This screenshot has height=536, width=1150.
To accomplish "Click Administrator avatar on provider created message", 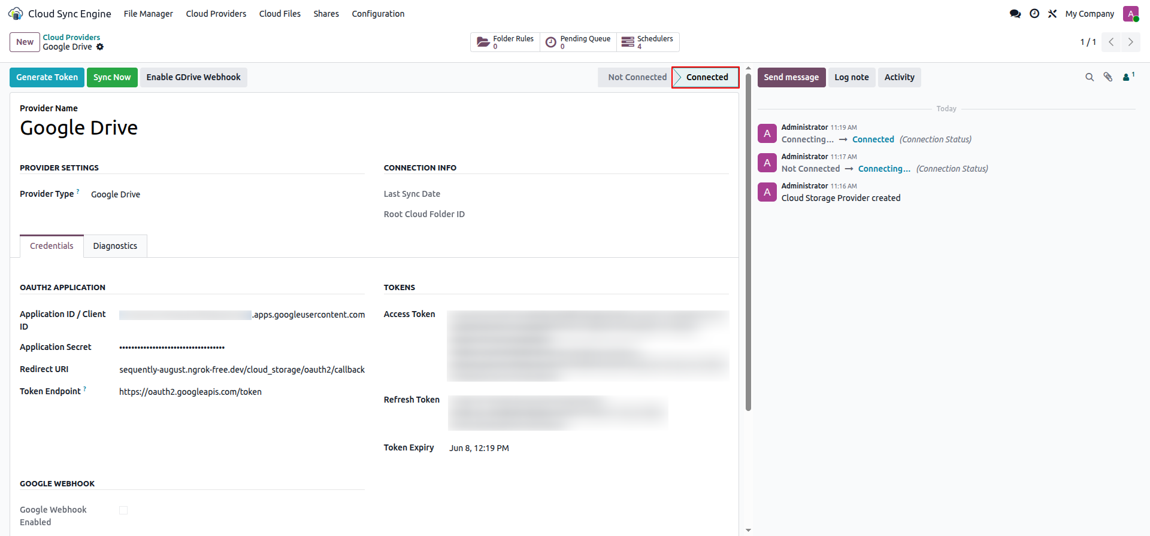I will click(x=767, y=192).
